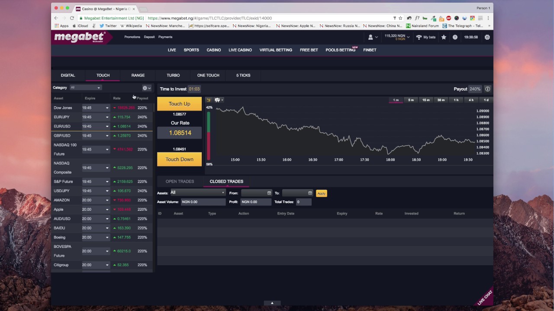The width and height of the screenshot is (554, 311).
Task: Bookmark page with Chrome star icon
Action: [400, 18]
